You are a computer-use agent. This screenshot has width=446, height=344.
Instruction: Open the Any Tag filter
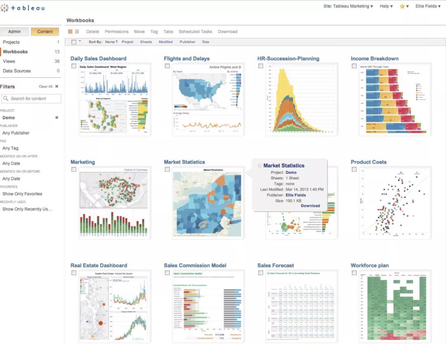pos(10,148)
